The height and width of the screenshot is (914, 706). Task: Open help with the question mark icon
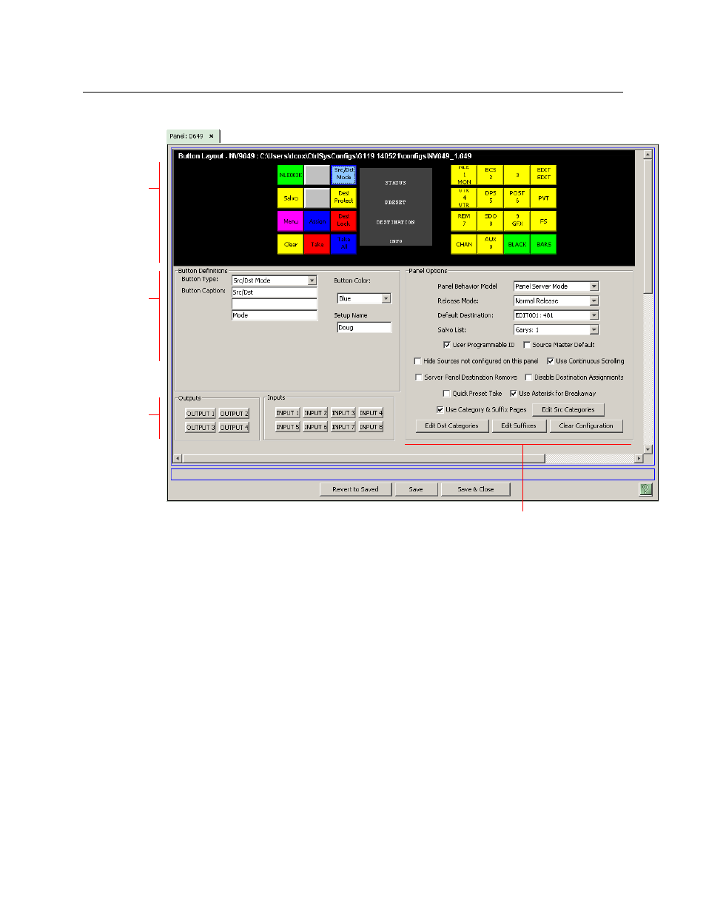pos(646,489)
